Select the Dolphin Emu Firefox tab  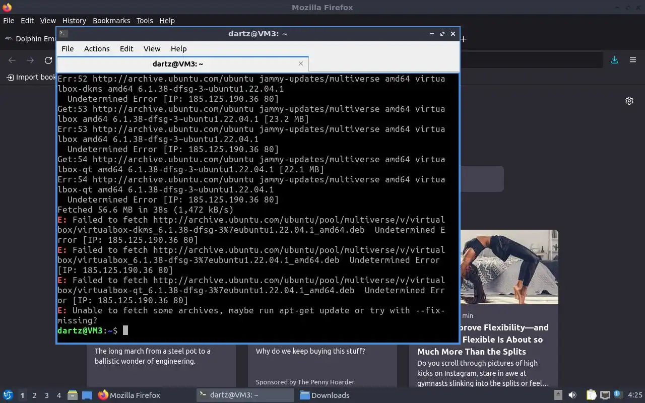point(30,39)
